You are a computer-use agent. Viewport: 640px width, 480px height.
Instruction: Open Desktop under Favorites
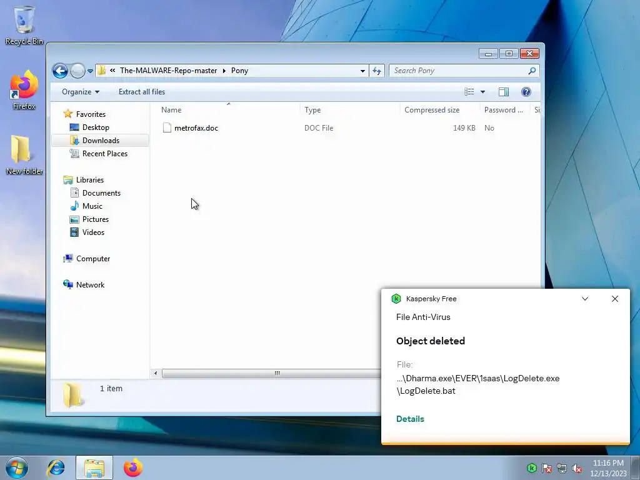coord(96,127)
